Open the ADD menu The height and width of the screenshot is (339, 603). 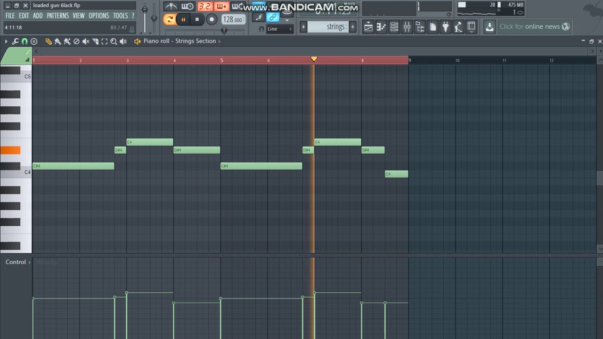tap(38, 16)
